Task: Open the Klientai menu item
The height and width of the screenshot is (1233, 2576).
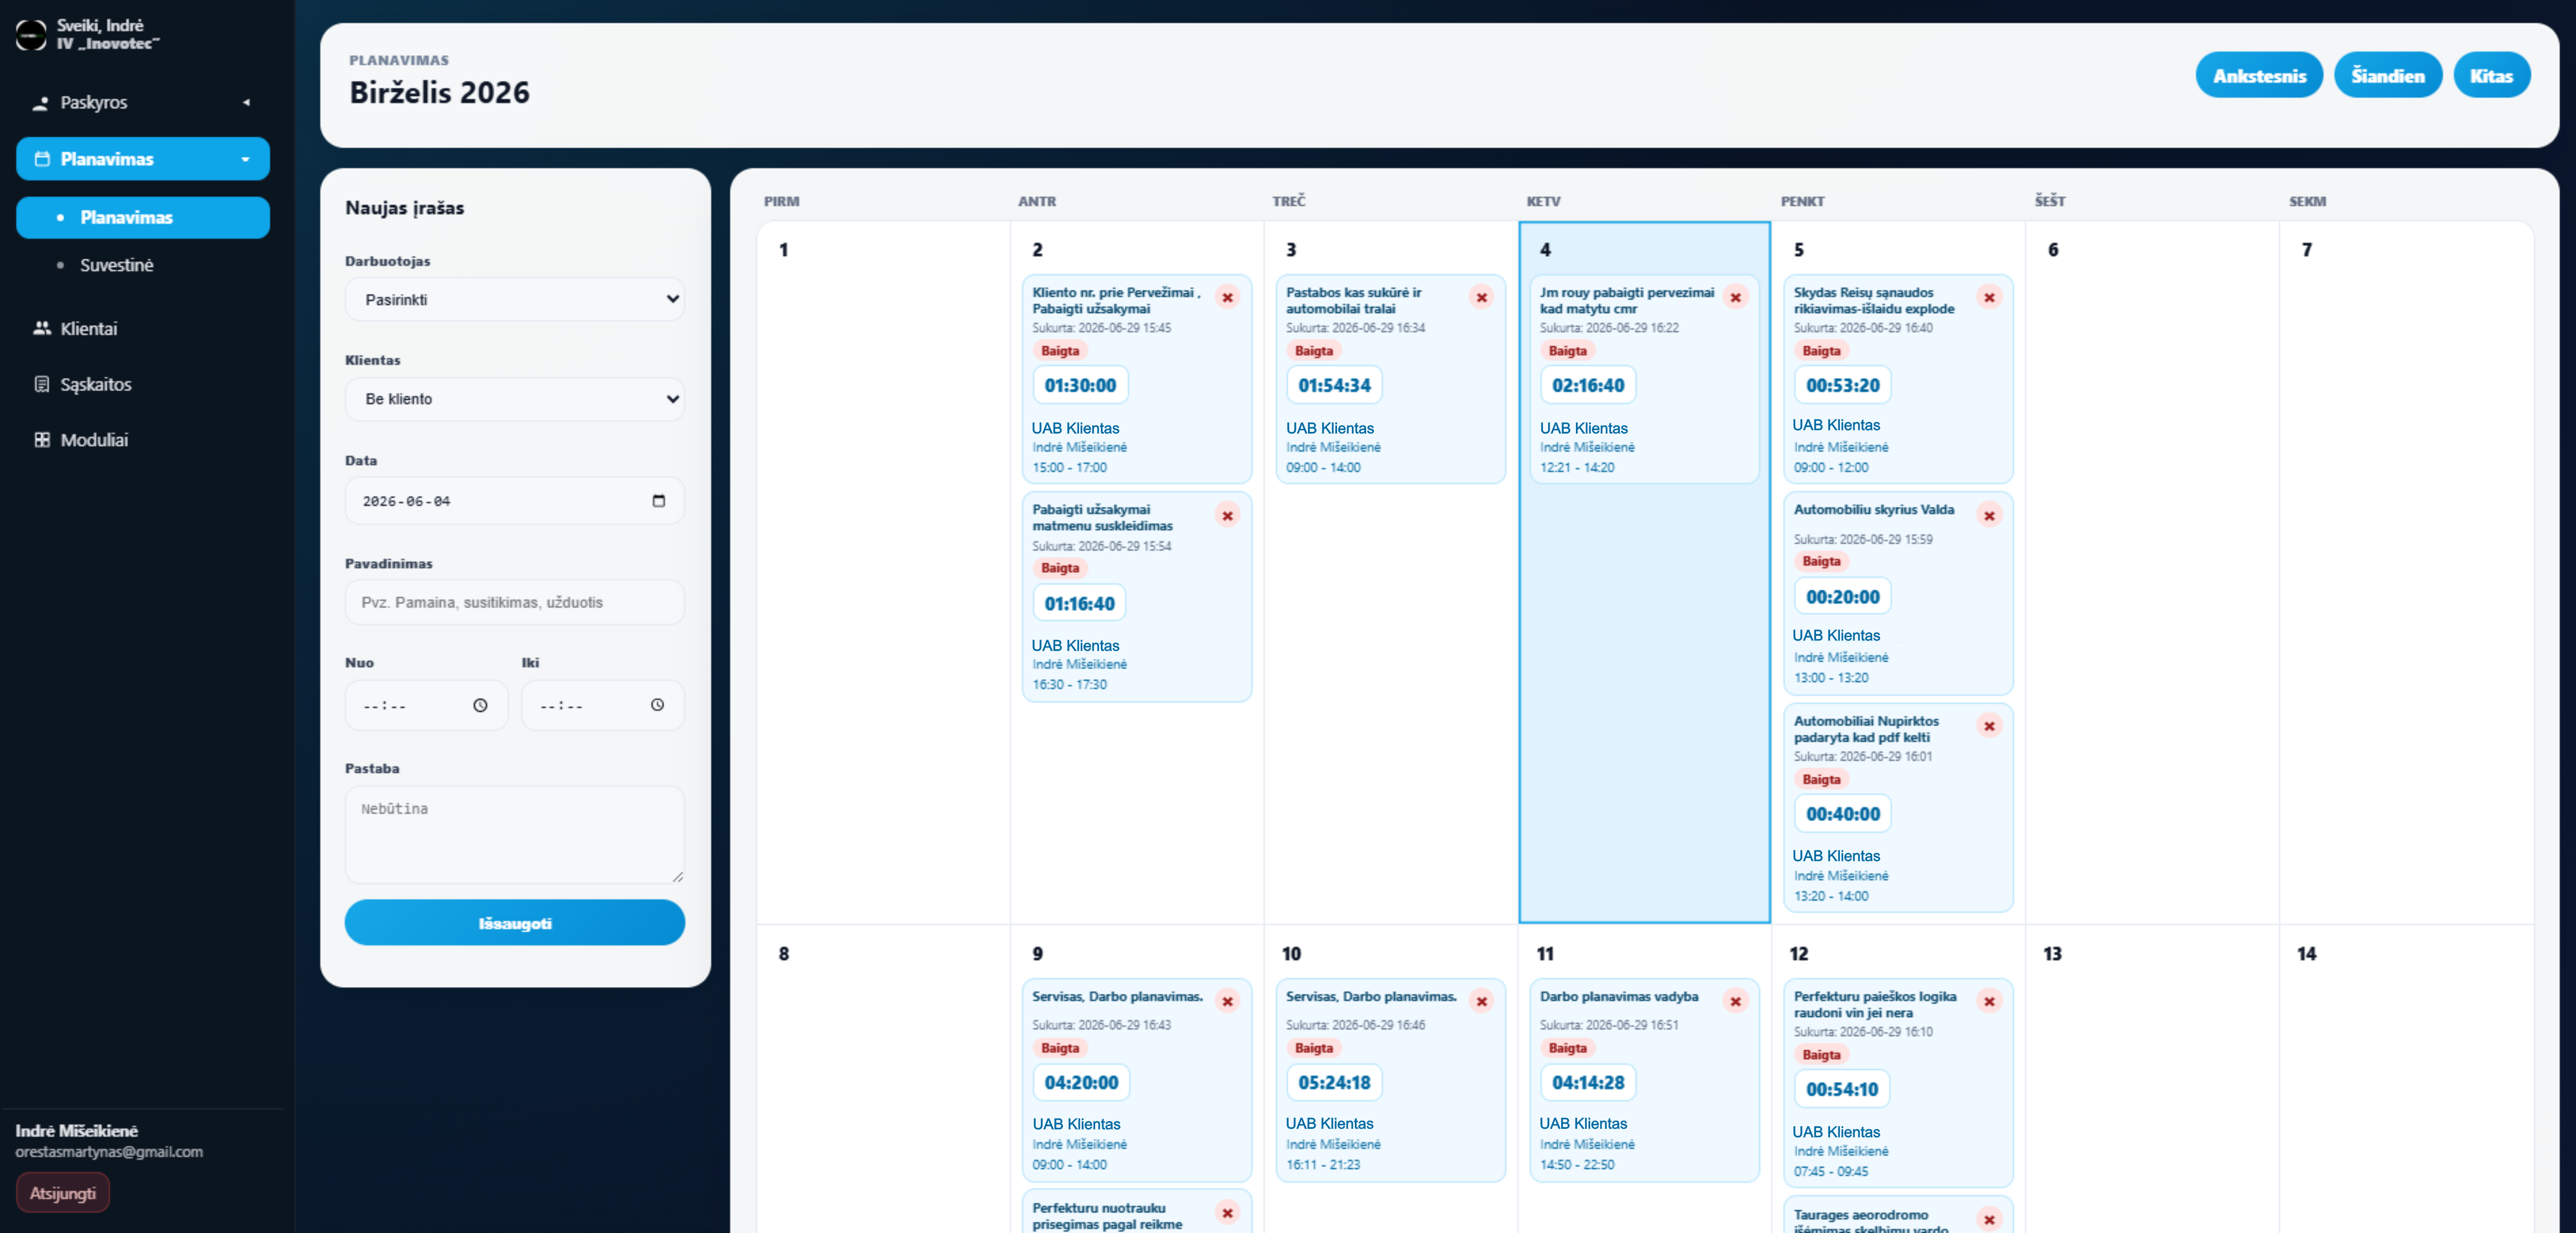Action: coord(143,328)
